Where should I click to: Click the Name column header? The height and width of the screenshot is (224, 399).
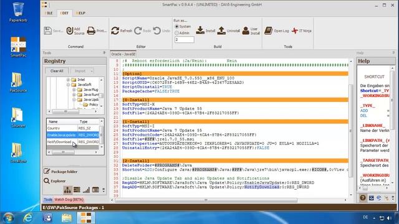click(62, 122)
